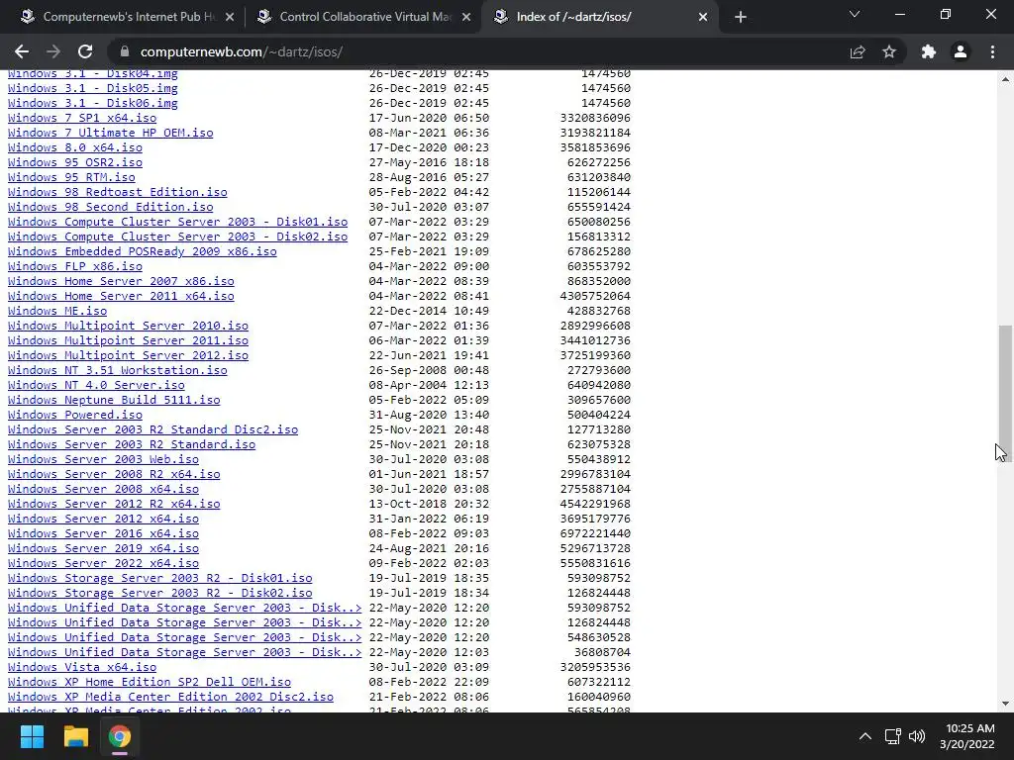This screenshot has height=760, width=1014.
Task: Show hidden system tray icons
Action: [864, 736]
